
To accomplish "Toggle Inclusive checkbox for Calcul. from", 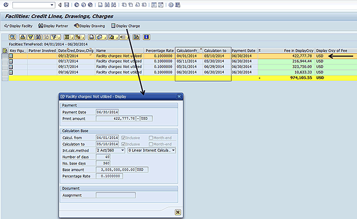I will [x=123, y=138].
